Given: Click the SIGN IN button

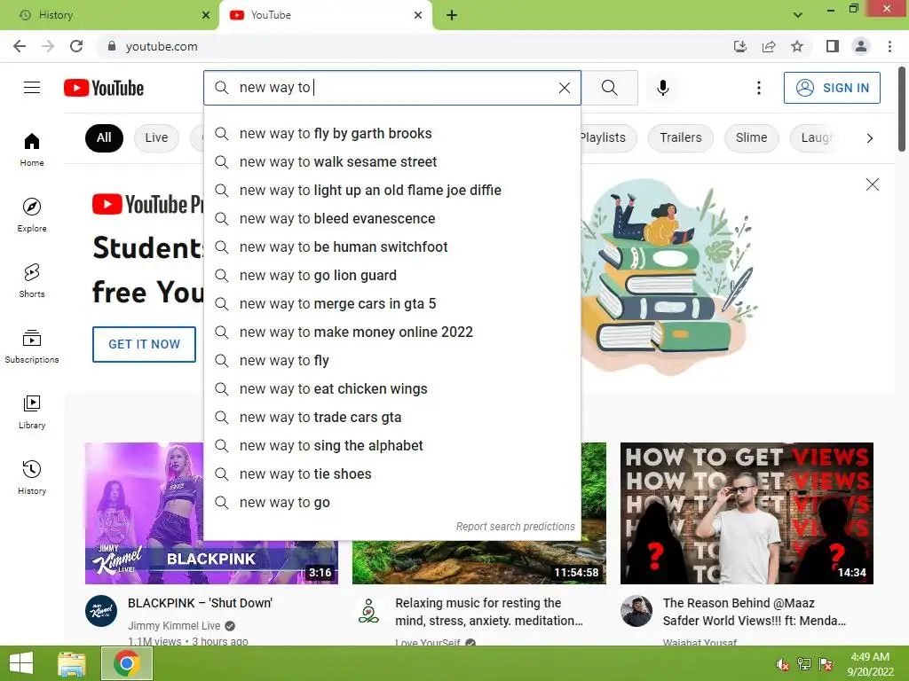Looking at the screenshot, I should point(832,88).
